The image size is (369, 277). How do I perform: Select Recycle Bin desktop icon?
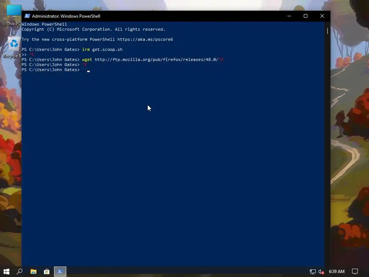[12, 47]
